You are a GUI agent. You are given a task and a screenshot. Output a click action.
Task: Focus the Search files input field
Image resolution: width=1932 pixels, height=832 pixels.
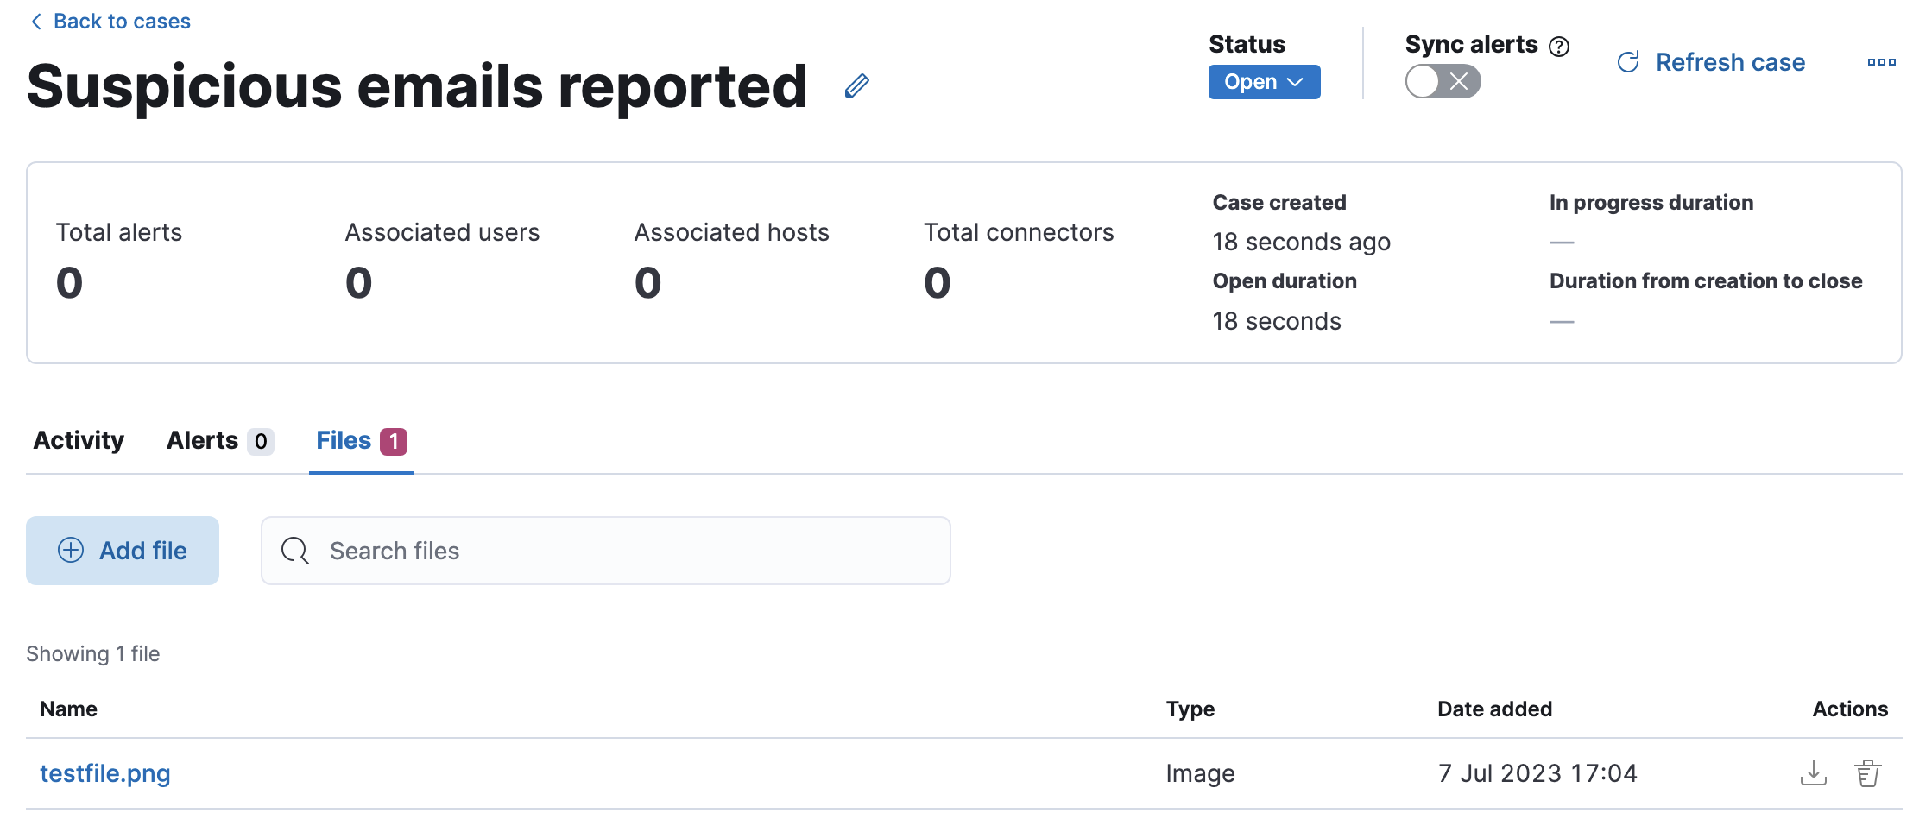coord(622,551)
